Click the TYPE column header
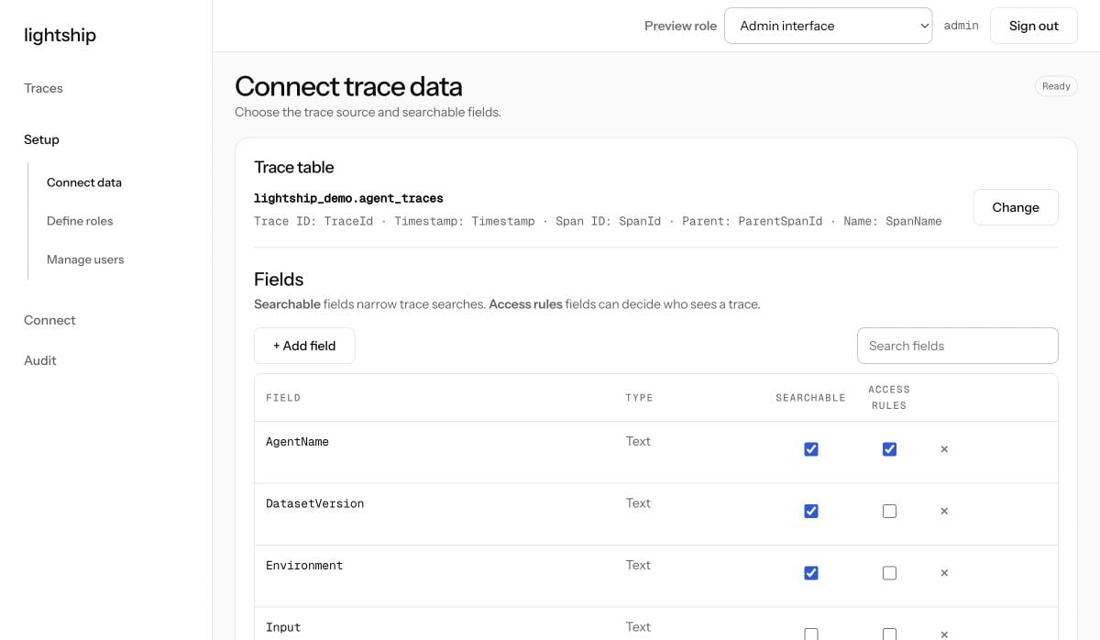Screen dimensions: 1100x640 click(639, 398)
